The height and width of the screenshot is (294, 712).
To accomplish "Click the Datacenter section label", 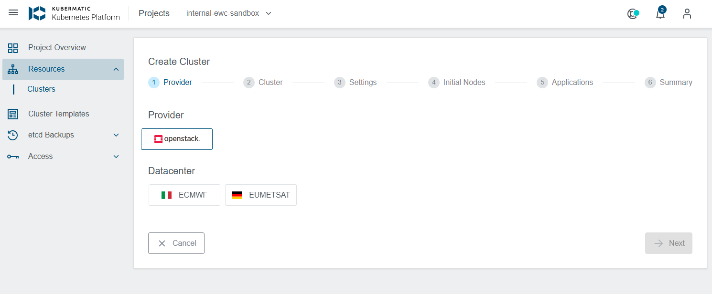I will 172,171.
